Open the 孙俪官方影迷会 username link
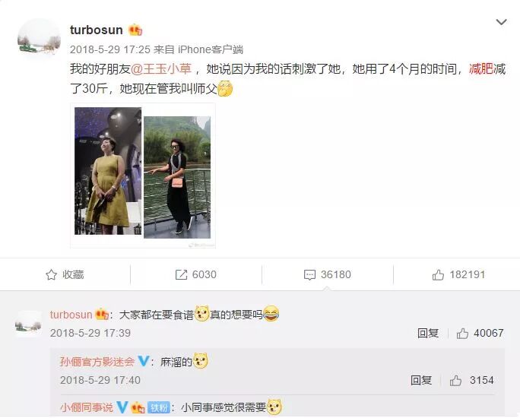 [97, 361]
